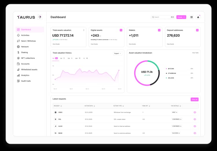This screenshot has height=151, width=217.
Task: Select the fourth time range tab
Action: pos(78,58)
